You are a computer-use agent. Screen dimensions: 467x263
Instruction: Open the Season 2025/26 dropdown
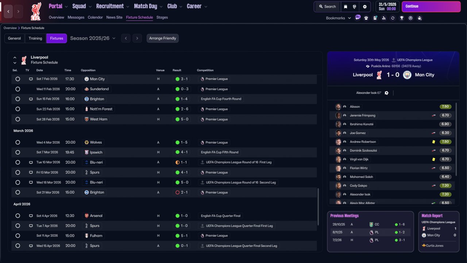tap(93, 38)
